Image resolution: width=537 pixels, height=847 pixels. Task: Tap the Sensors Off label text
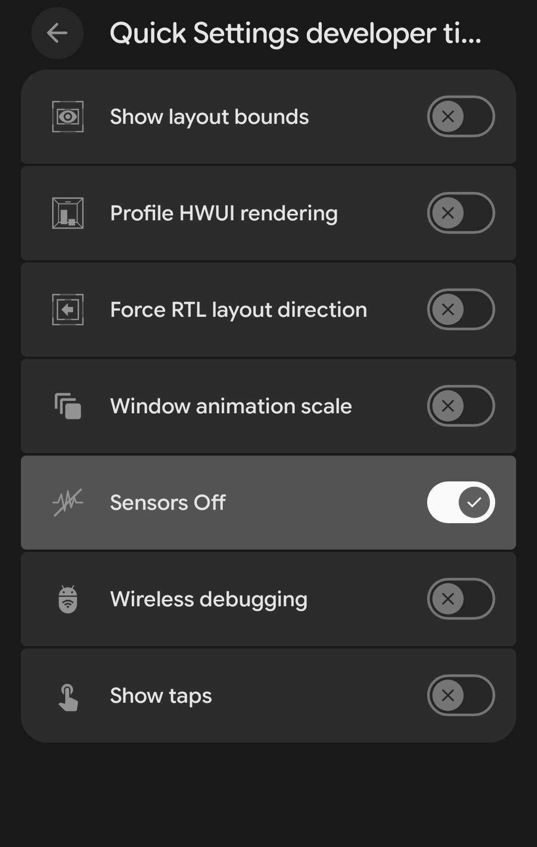(x=168, y=503)
